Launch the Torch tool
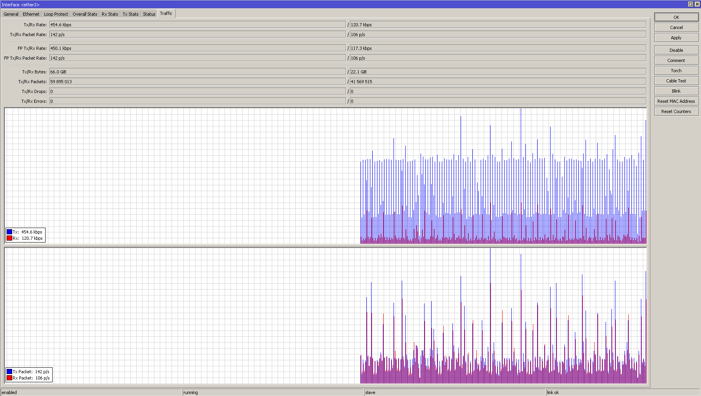701x396 pixels. pos(676,71)
